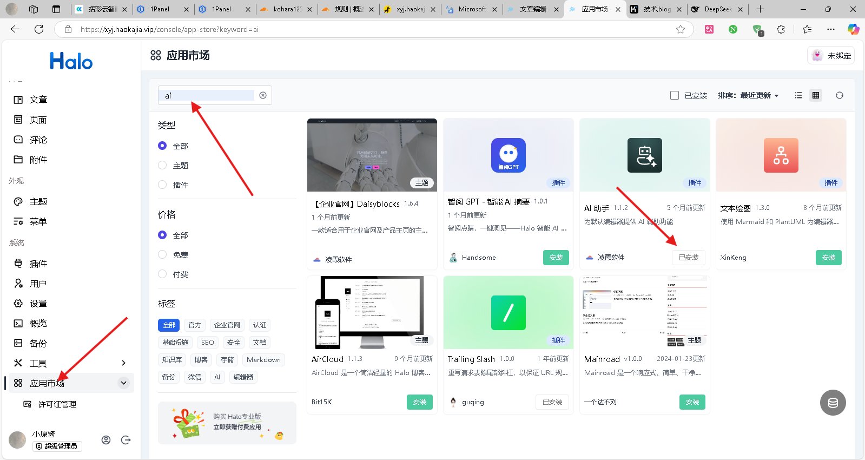Click the ai search input field
The width and height of the screenshot is (865, 460).
pyautogui.click(x=208, y=95)
